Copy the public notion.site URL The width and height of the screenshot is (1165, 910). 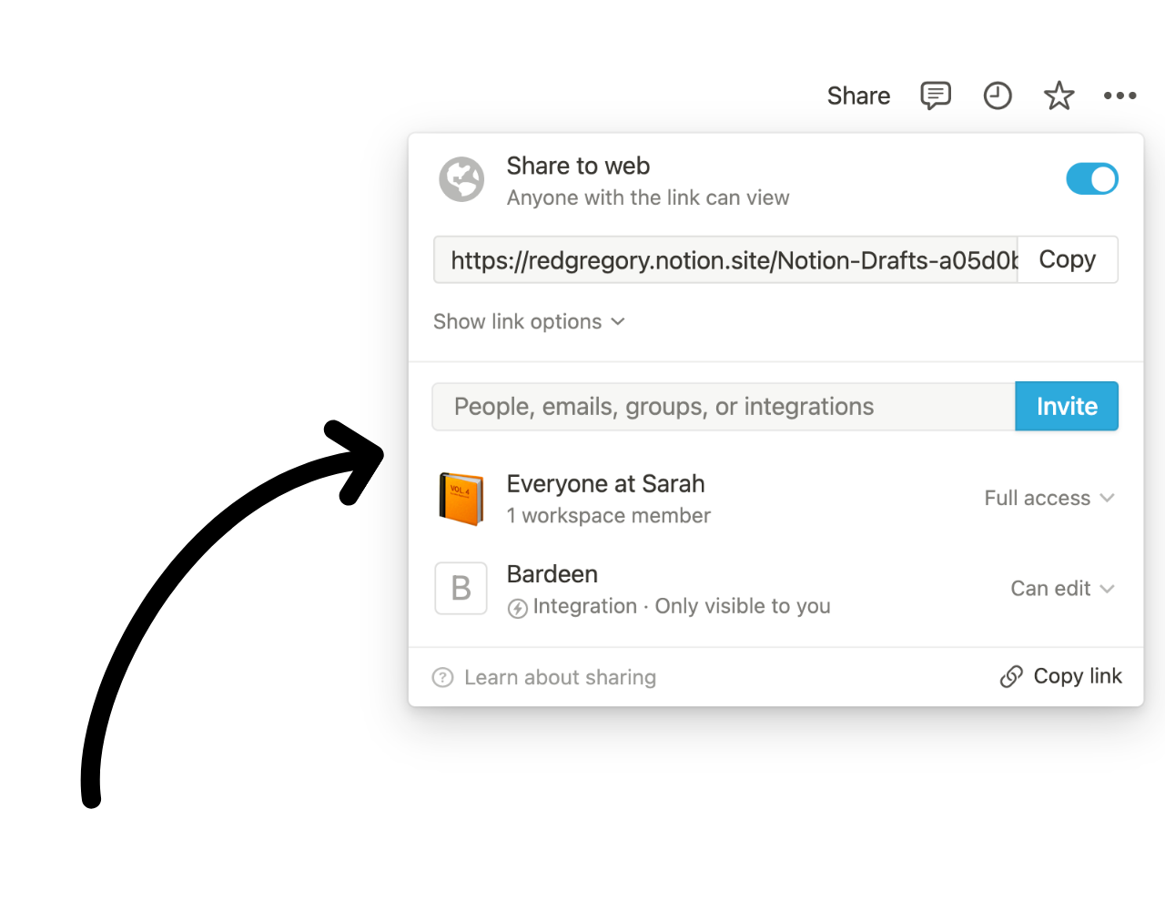(1068, 259)
